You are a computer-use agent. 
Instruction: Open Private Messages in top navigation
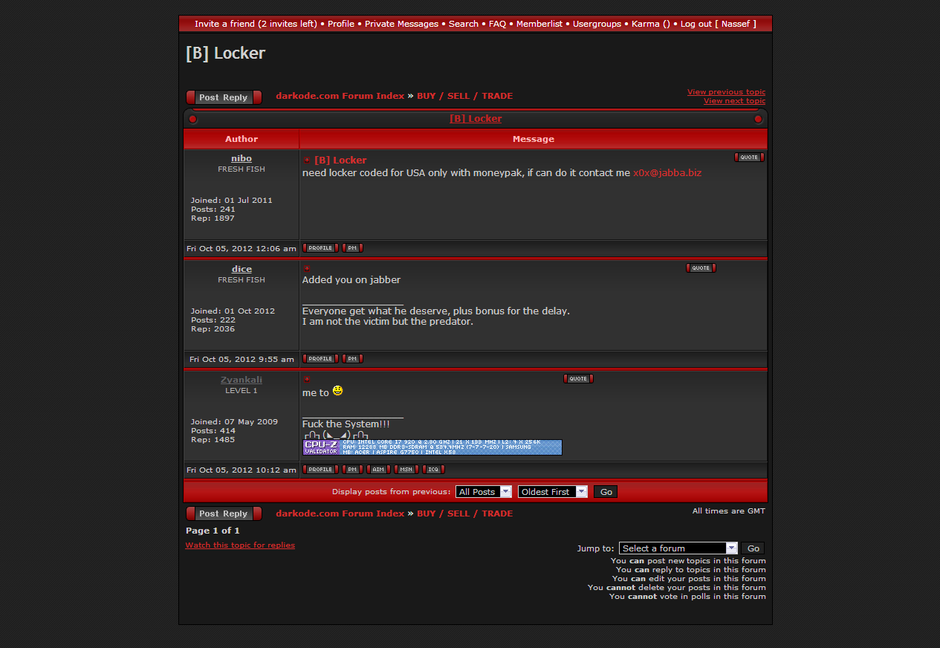click(x=401, y=24)
